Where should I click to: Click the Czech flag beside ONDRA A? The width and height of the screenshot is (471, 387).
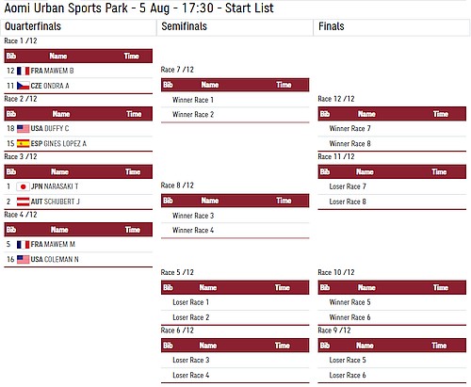(23, 86)
